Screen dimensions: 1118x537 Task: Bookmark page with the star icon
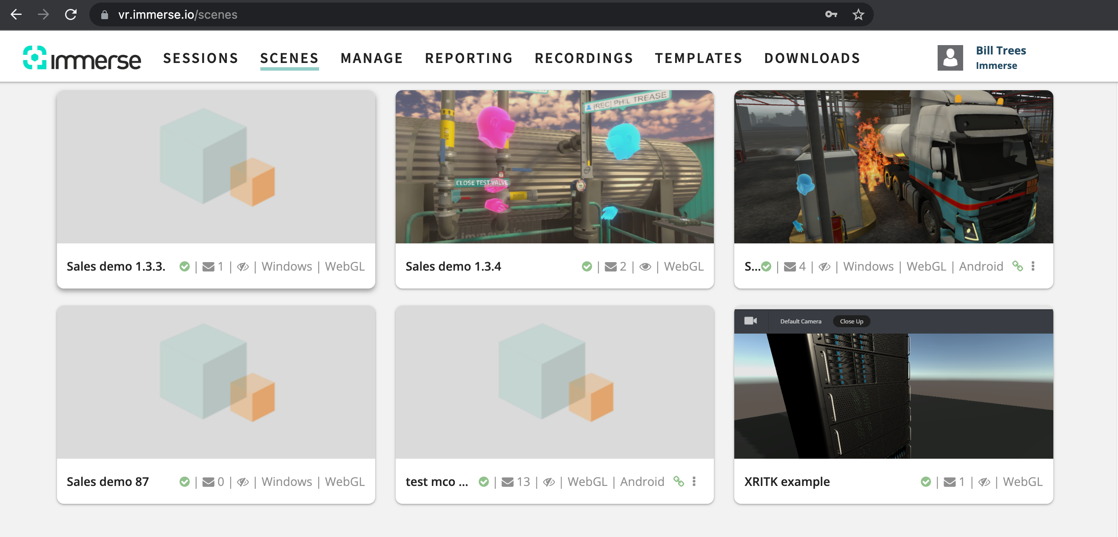(x=858, y=15)
